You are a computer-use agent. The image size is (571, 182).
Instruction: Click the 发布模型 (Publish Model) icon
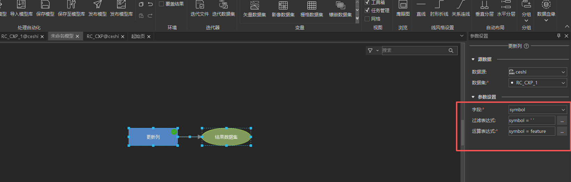[98, 5]
